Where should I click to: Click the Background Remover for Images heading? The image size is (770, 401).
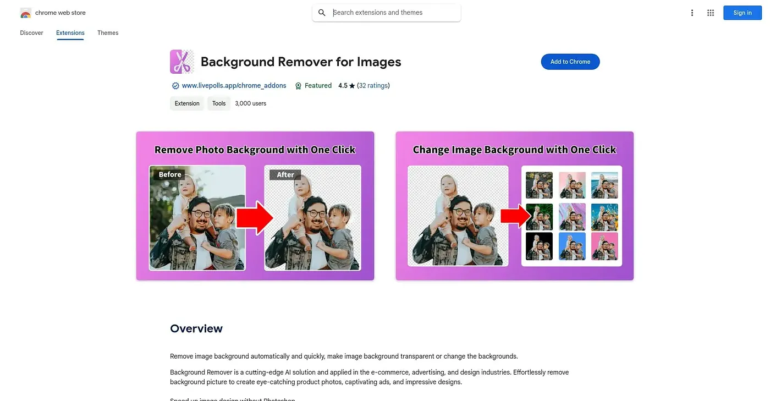[x=301, y=62]
